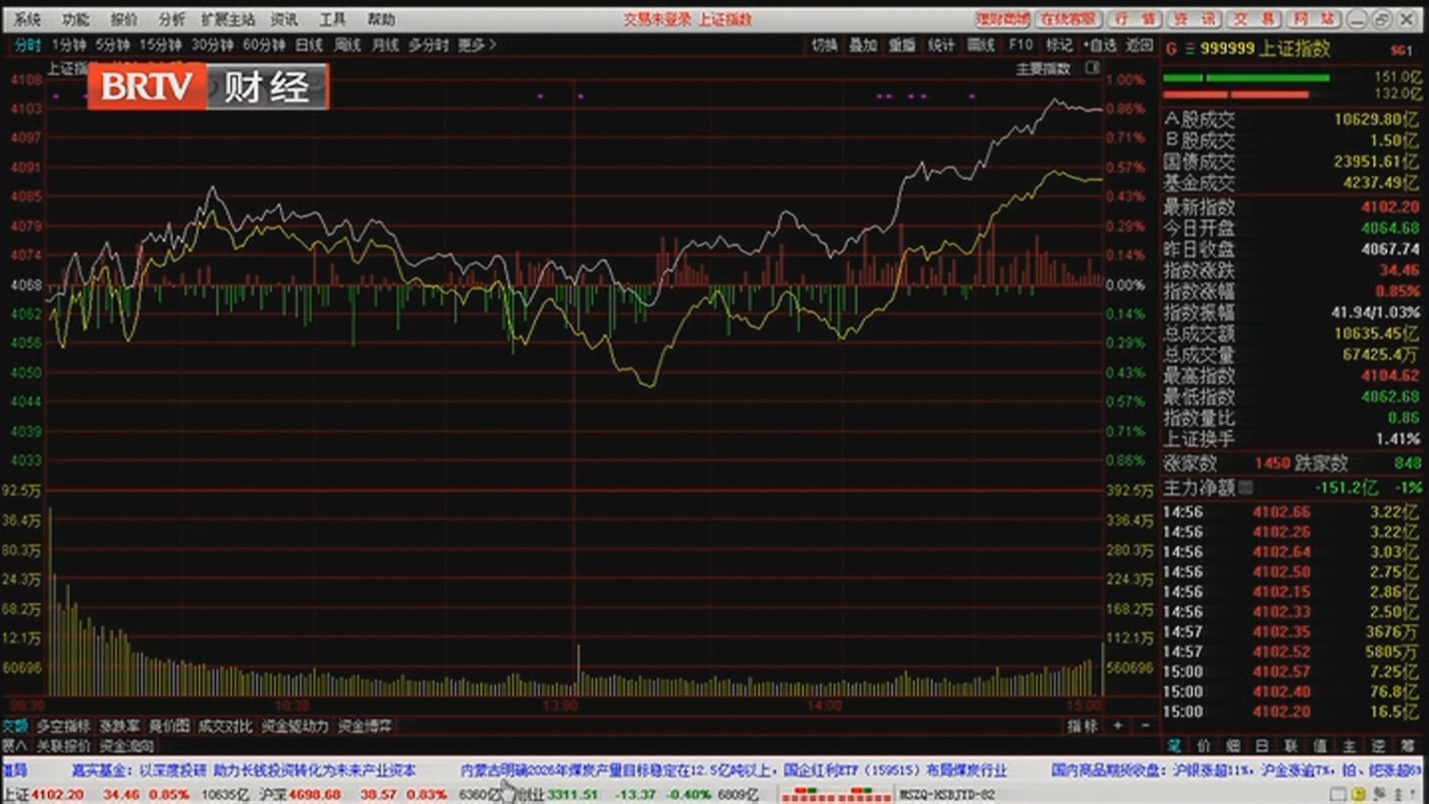The width and height of the screenshot is (1429, 804).
Task: Click the minus icon beside 指标
Action: 1145,725
